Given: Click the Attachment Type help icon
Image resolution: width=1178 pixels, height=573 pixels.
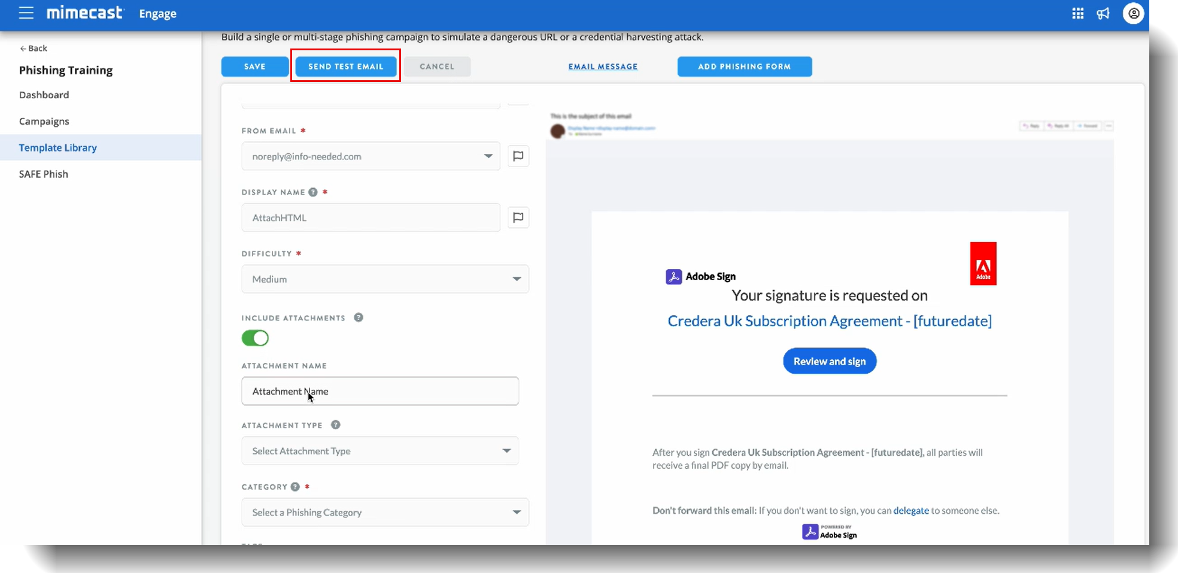Looking at the screenshot, I should click(336, 425).
